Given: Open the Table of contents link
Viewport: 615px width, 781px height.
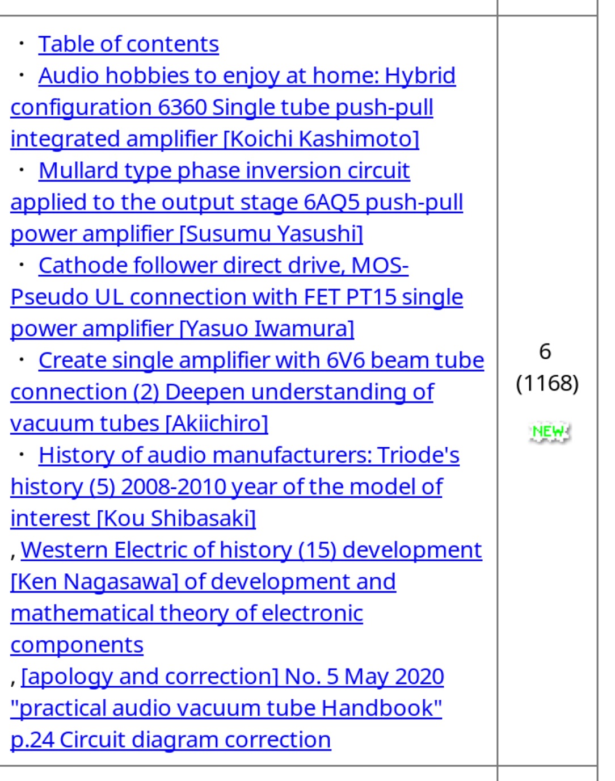Looking at the screenshot, I should [x=129, y=44].
